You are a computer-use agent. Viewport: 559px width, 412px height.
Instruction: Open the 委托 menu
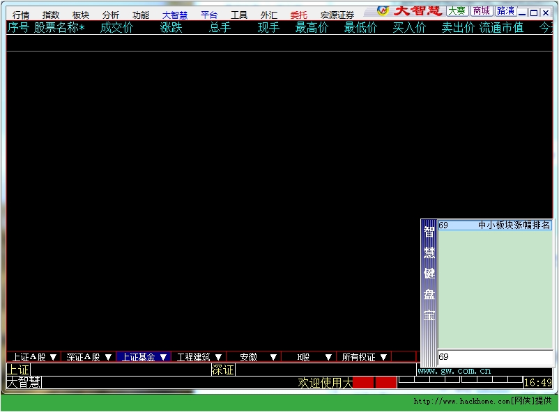298,15
